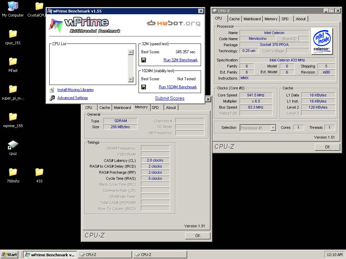The image size is (346, 259).
Task: Click the CPU-Z title bar icon
Action: point(215,10)
